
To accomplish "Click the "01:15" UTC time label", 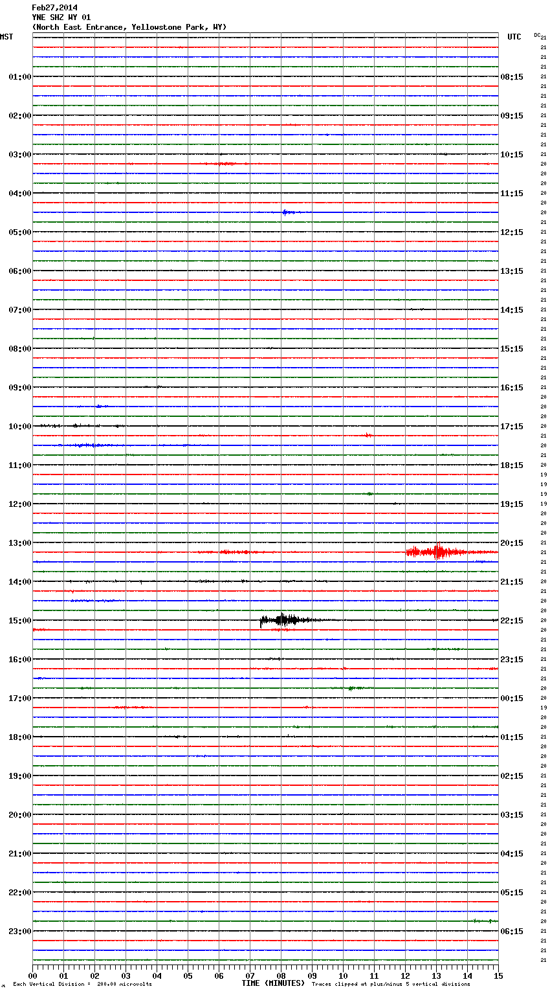I will pyautogui.click(x=512, y=737).
